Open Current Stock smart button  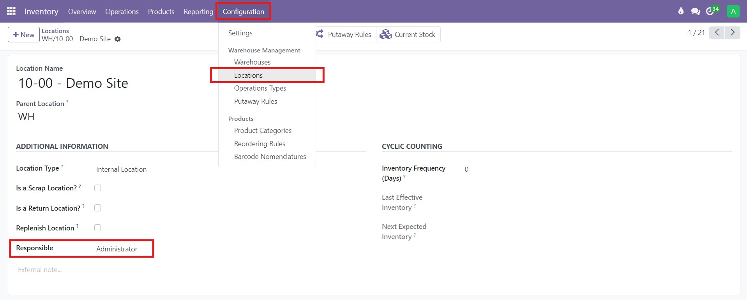pos(408,35)
